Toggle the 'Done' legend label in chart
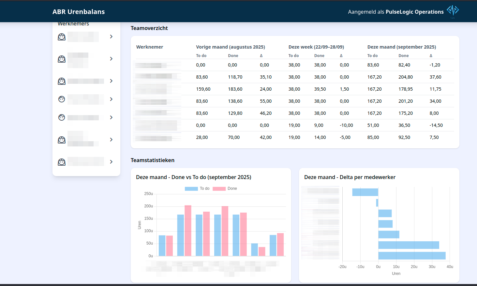Viewport: 477px width, 286px height. click(x=232, y=188)
